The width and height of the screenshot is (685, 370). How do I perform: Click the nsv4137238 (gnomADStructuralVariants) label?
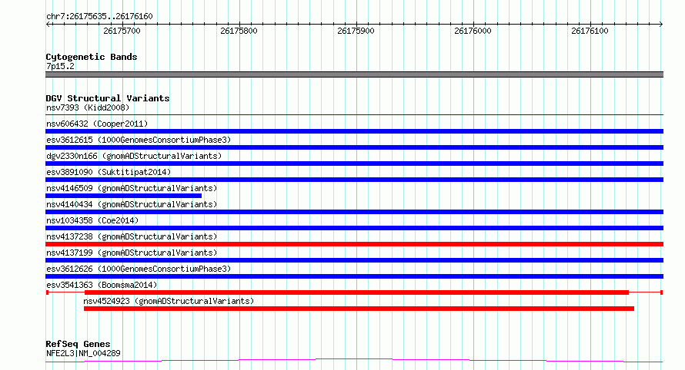[132, 236]
